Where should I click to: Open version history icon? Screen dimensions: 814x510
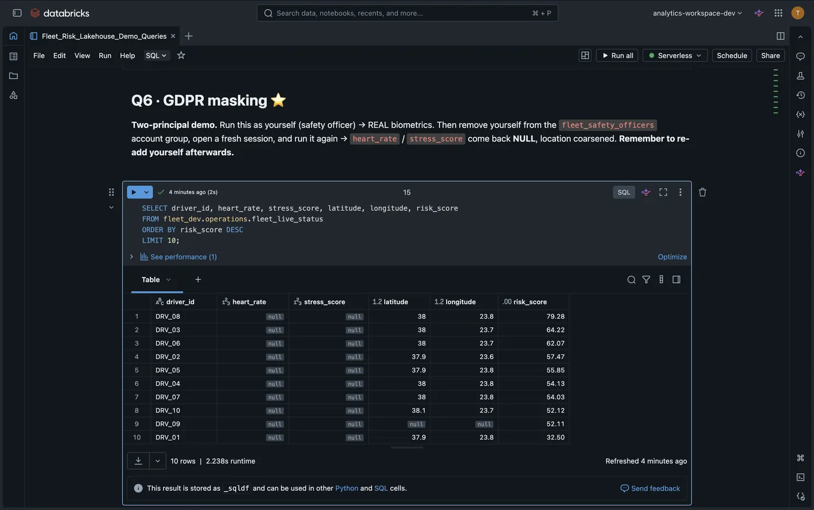point(801,95)
